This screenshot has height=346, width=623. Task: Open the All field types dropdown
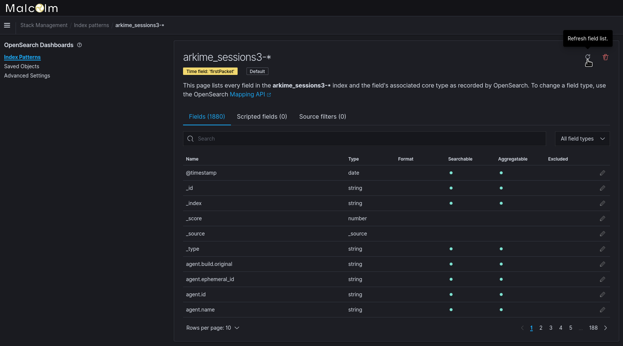pyautogui.click(x=582, y=139)
